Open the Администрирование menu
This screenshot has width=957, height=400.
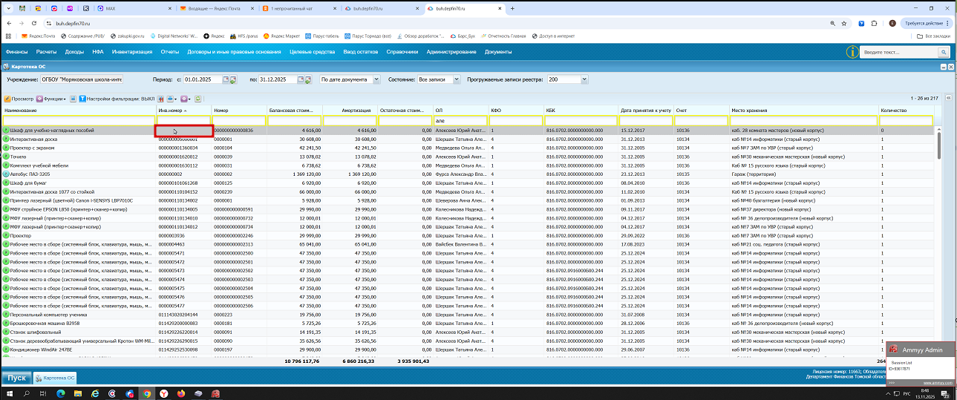pyautogui.click(x=451, y=52)
